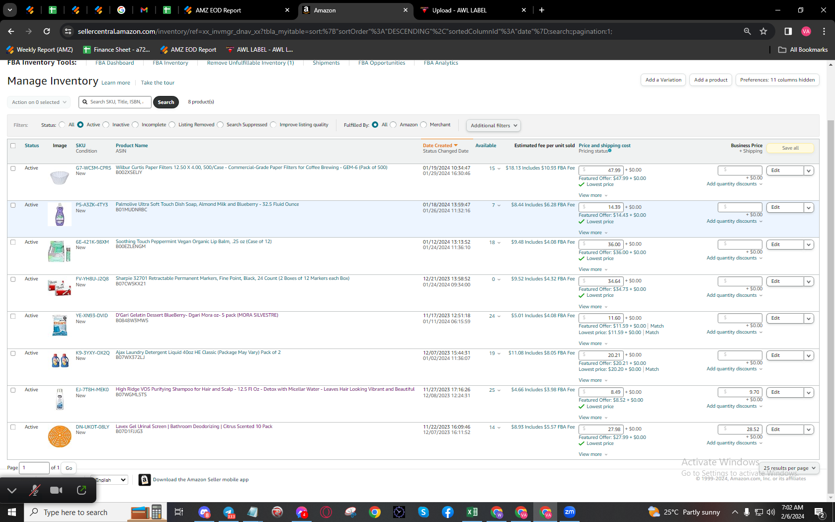Open the language selector dropdown
The image size is (835, 522).
110,480
